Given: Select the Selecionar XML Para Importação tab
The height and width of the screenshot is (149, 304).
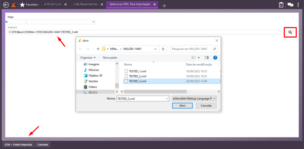Looking at the screenshot, I should [130, 4].
